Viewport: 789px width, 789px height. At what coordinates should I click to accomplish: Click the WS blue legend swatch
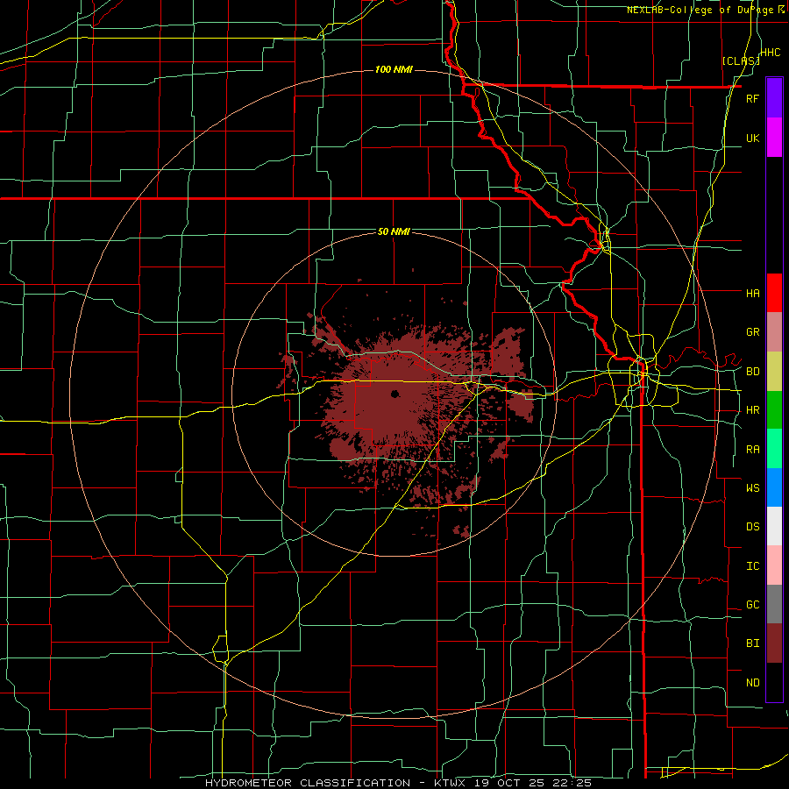coord(774,487)
